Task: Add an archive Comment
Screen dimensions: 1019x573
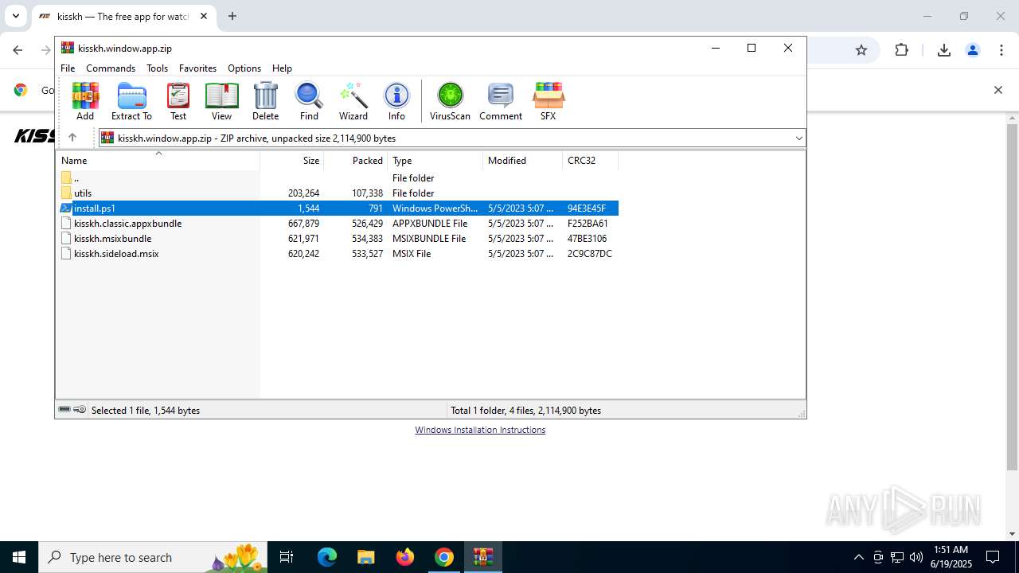Action: [501, 101]
